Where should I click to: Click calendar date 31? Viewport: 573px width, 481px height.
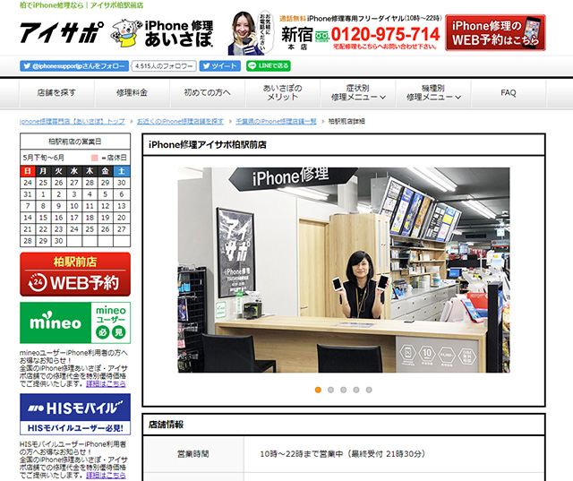[x=28, y=194]
